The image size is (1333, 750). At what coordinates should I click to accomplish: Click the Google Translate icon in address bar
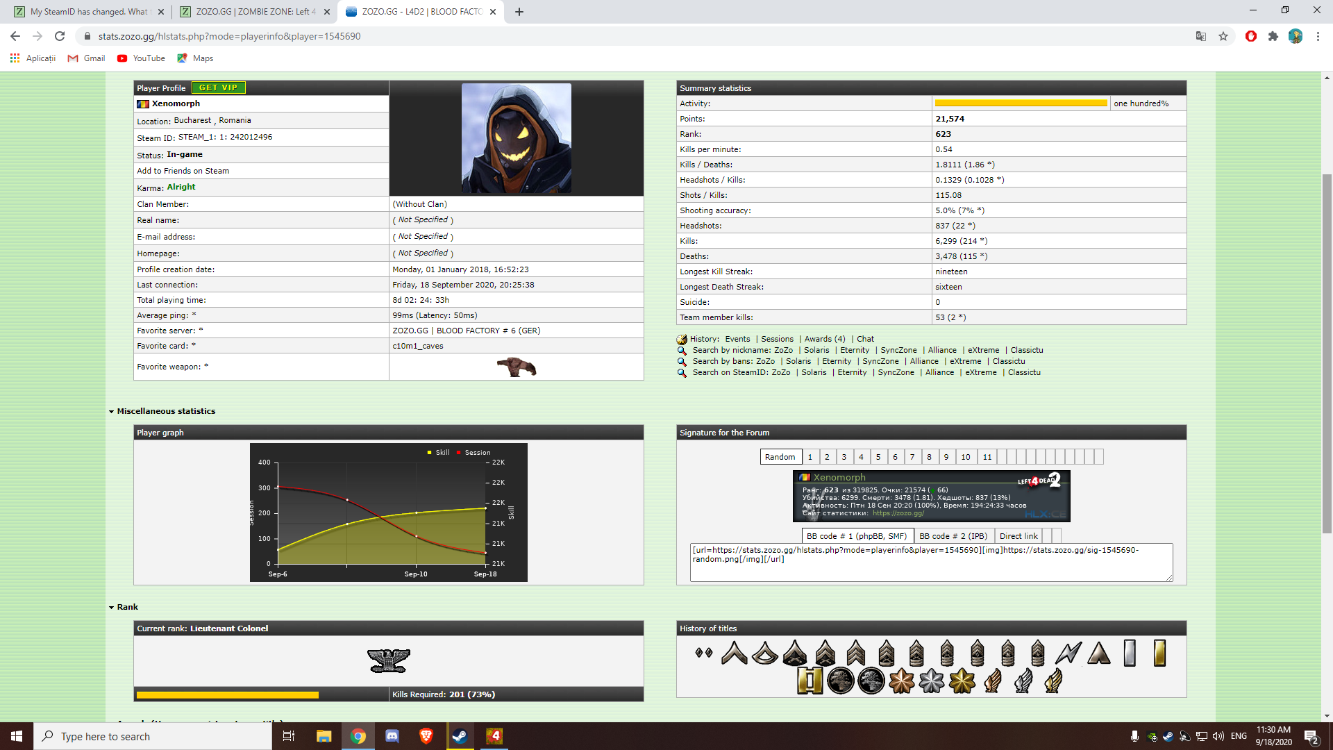click(1200, 36)
